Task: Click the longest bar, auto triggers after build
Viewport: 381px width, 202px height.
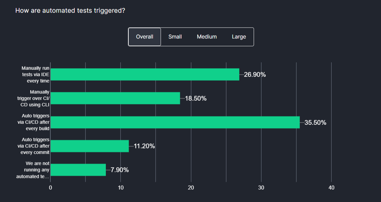Action: pos(175,122)
